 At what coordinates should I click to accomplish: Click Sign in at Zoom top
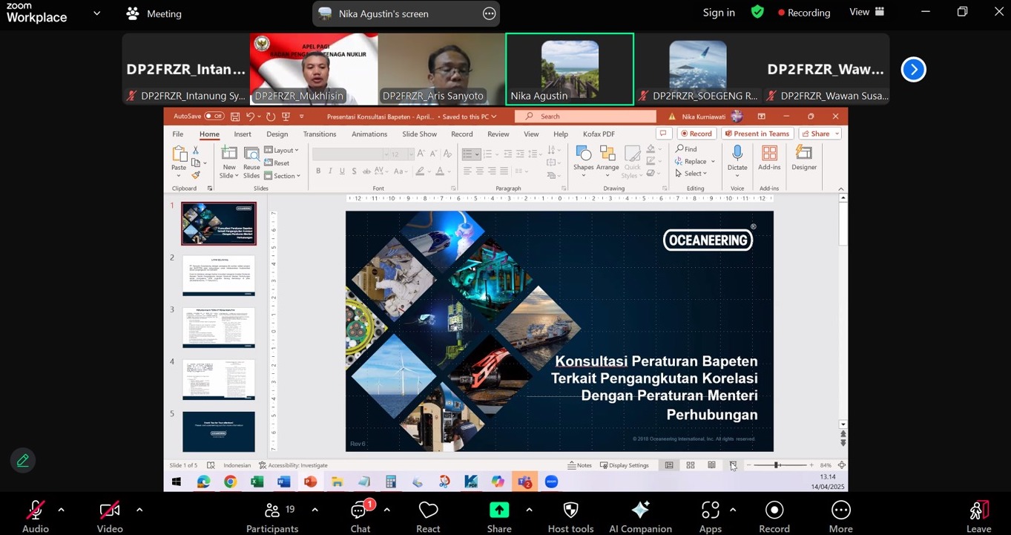coord(719,13)
